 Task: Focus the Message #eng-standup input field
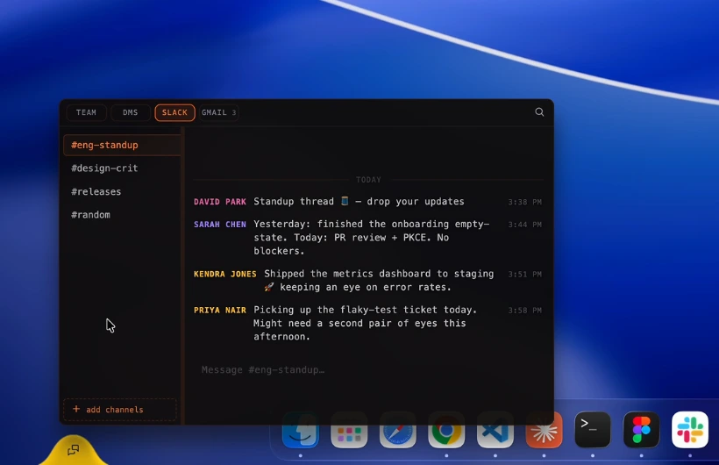368,370
